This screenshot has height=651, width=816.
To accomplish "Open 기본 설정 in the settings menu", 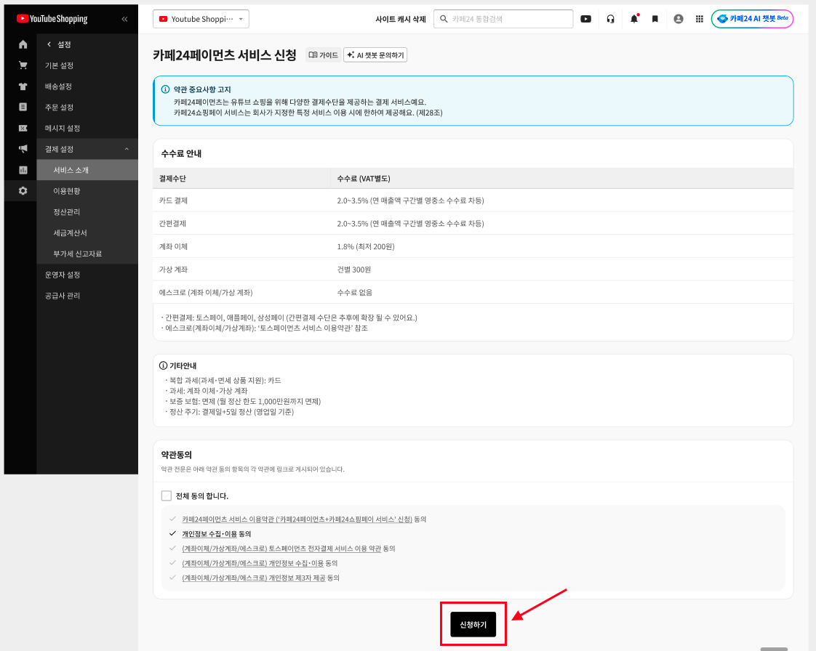I will (x=60, y=65).
